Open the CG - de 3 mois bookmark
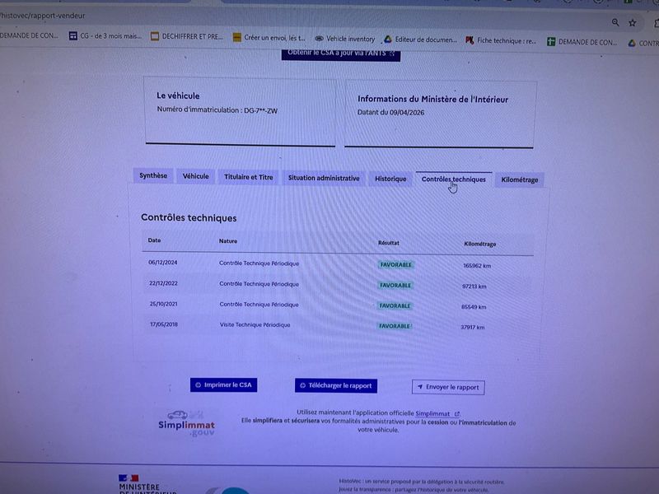This screenshot has width=659, height=494. tap(105, 36)
